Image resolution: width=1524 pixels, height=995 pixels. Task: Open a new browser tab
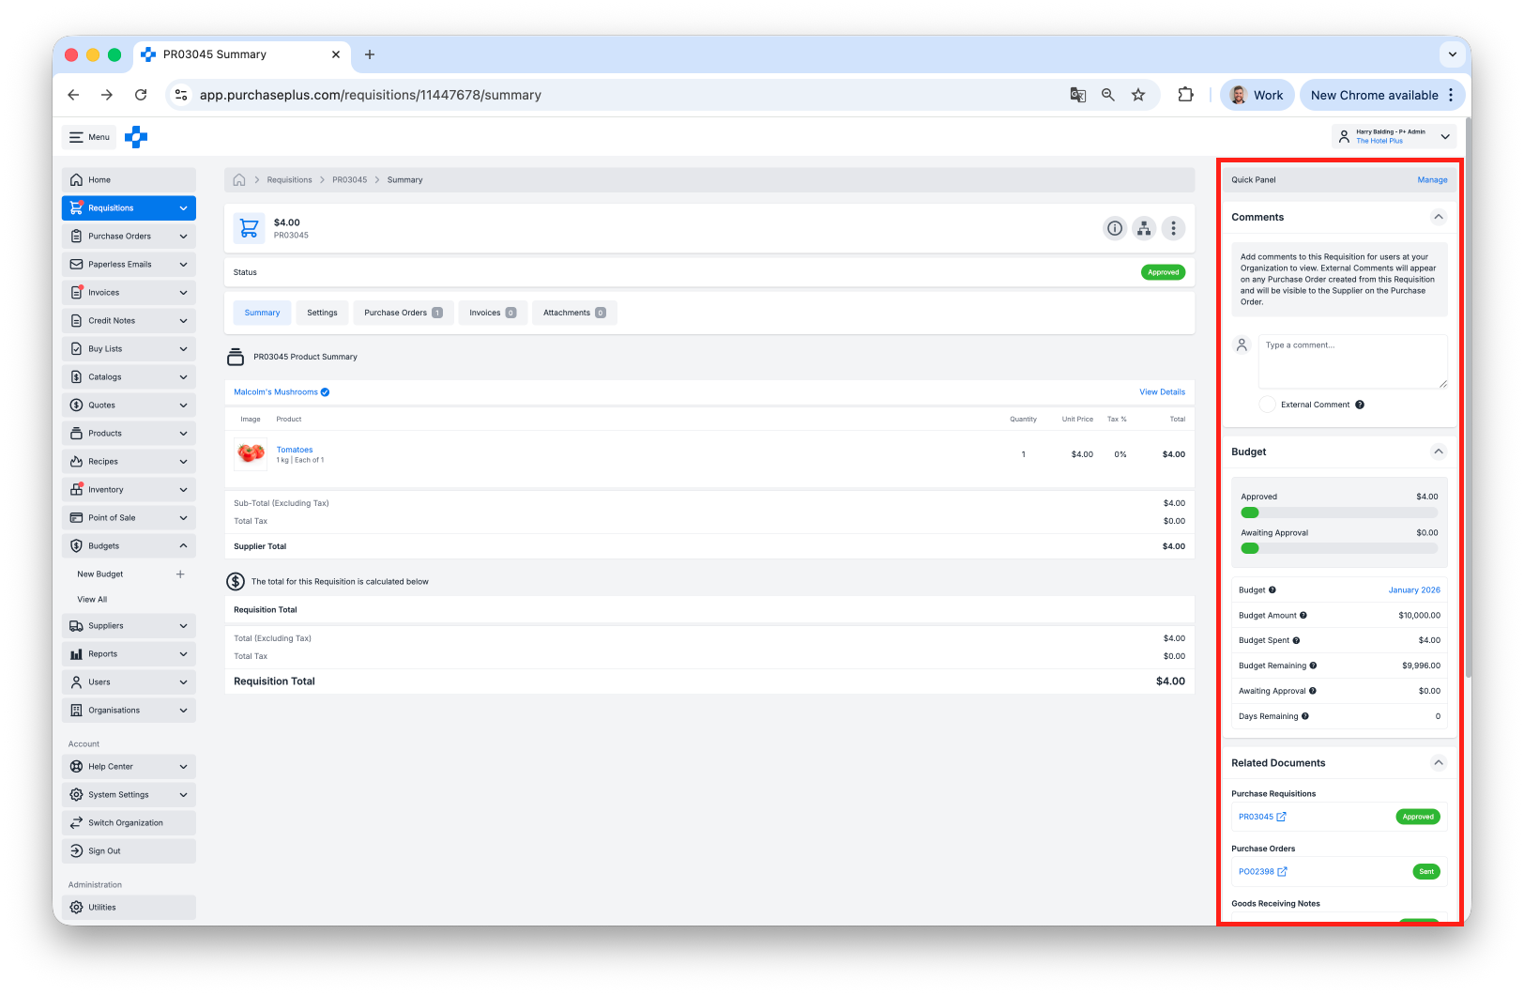[x=370, y=54]
